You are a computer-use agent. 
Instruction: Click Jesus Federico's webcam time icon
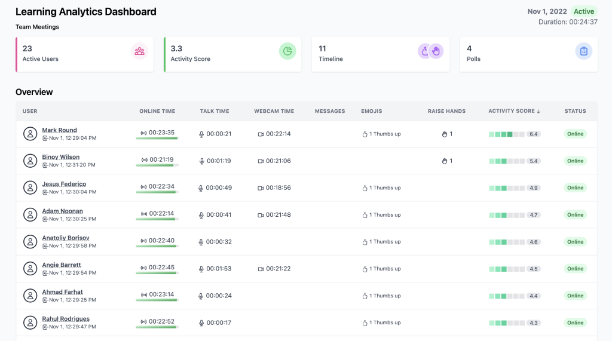pyautogui.click(x=261, y=188)
